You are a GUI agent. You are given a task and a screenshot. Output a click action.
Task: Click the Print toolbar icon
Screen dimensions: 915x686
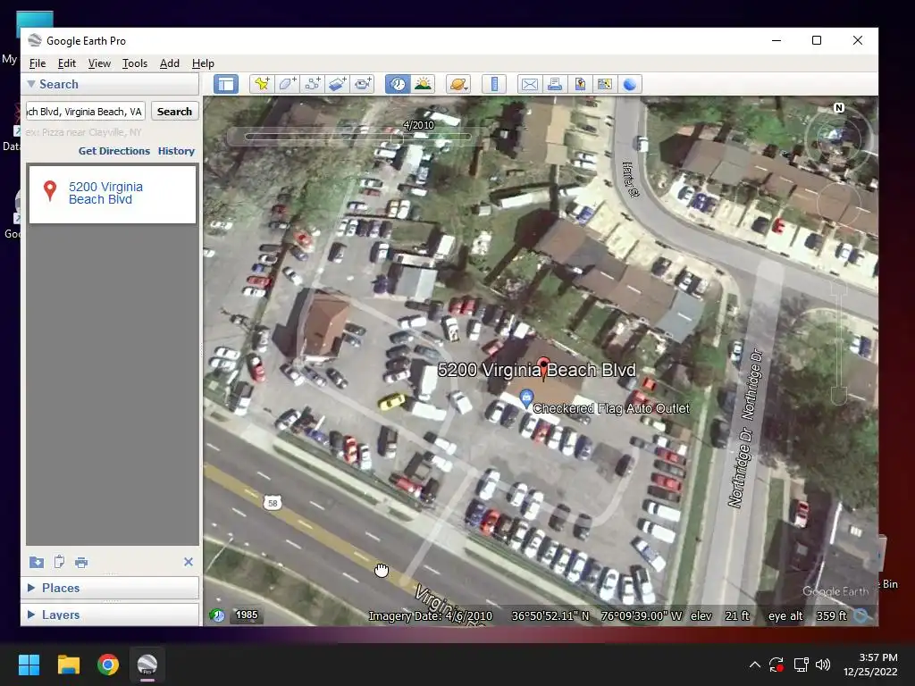(554, 84)
